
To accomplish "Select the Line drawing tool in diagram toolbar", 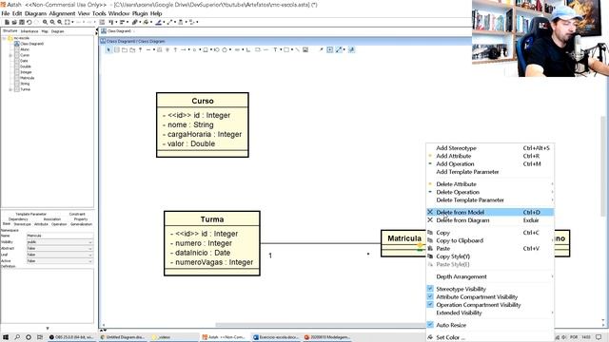I will (297, 49).
